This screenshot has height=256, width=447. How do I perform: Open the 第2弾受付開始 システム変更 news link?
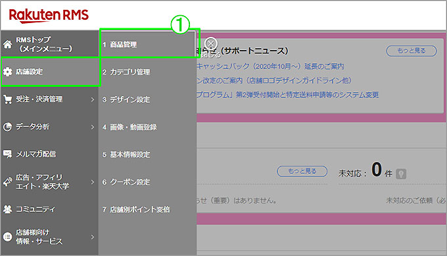point(288,95)
